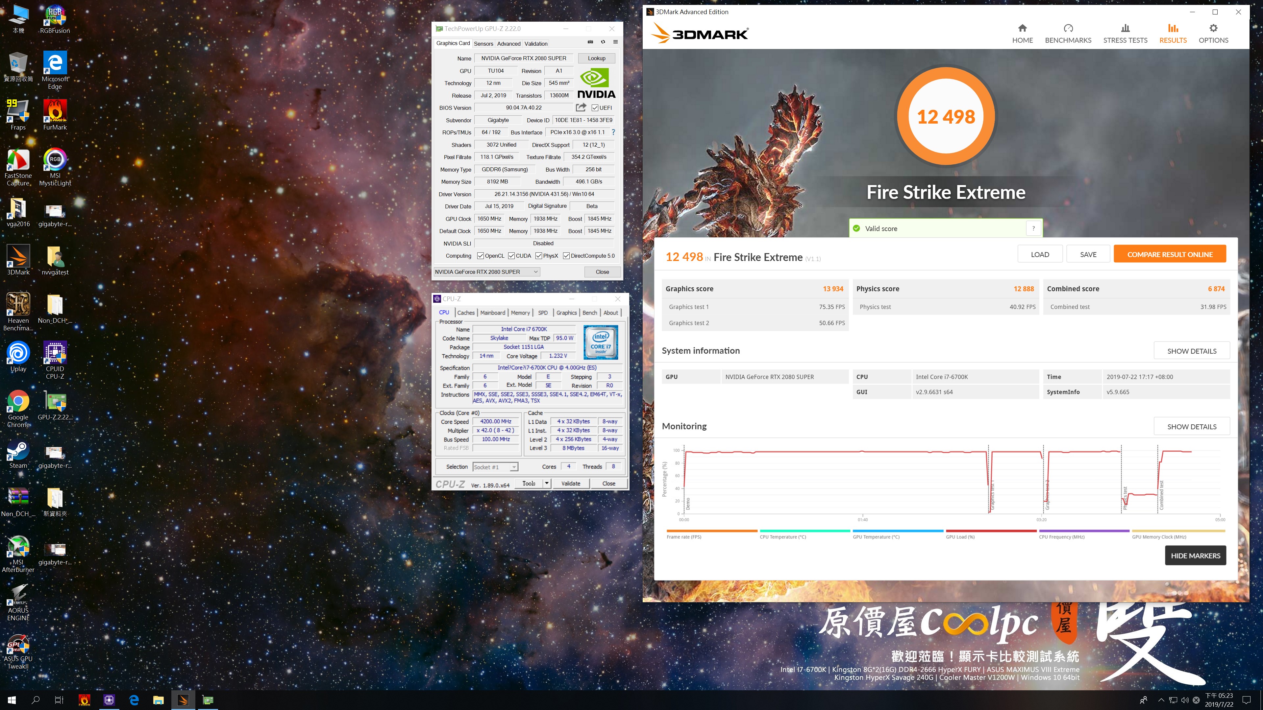
Task: Click Valid score help question mark
Action: point(1033,228)
